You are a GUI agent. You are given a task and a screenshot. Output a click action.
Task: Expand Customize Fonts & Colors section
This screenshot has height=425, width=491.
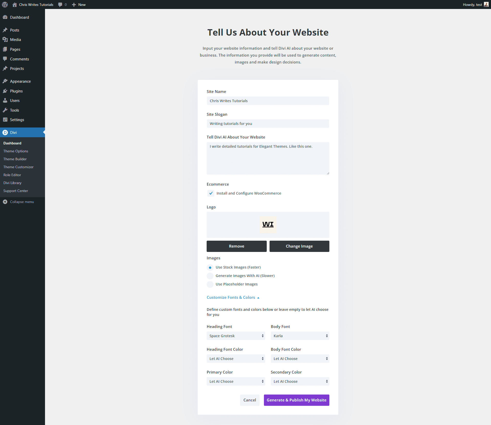(233, 297)
